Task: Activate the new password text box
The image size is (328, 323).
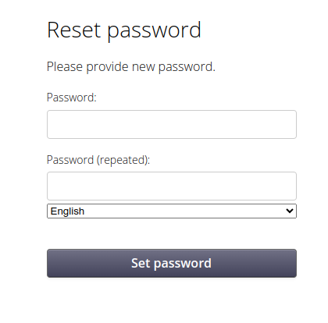Action: [x=172, y=124]
